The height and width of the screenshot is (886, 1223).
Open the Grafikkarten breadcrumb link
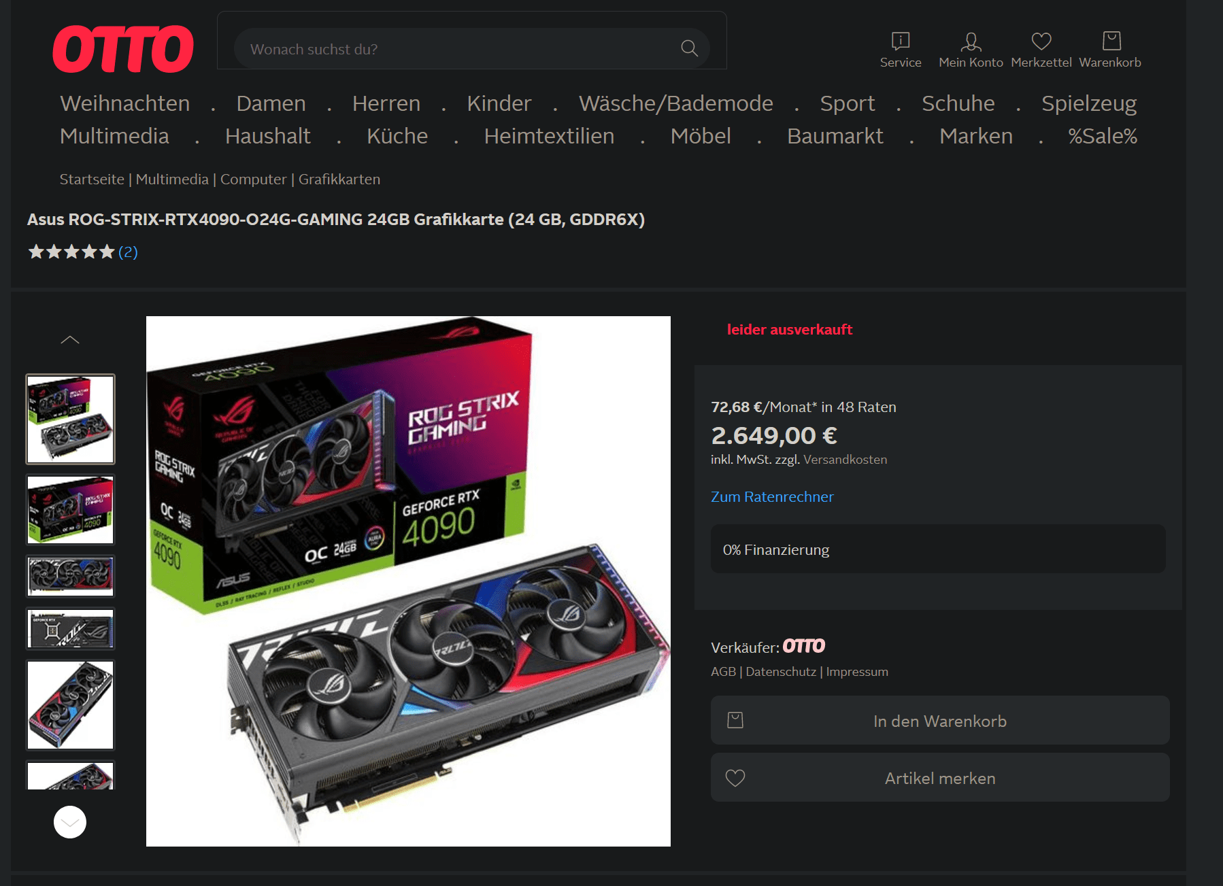coord(339,180)
